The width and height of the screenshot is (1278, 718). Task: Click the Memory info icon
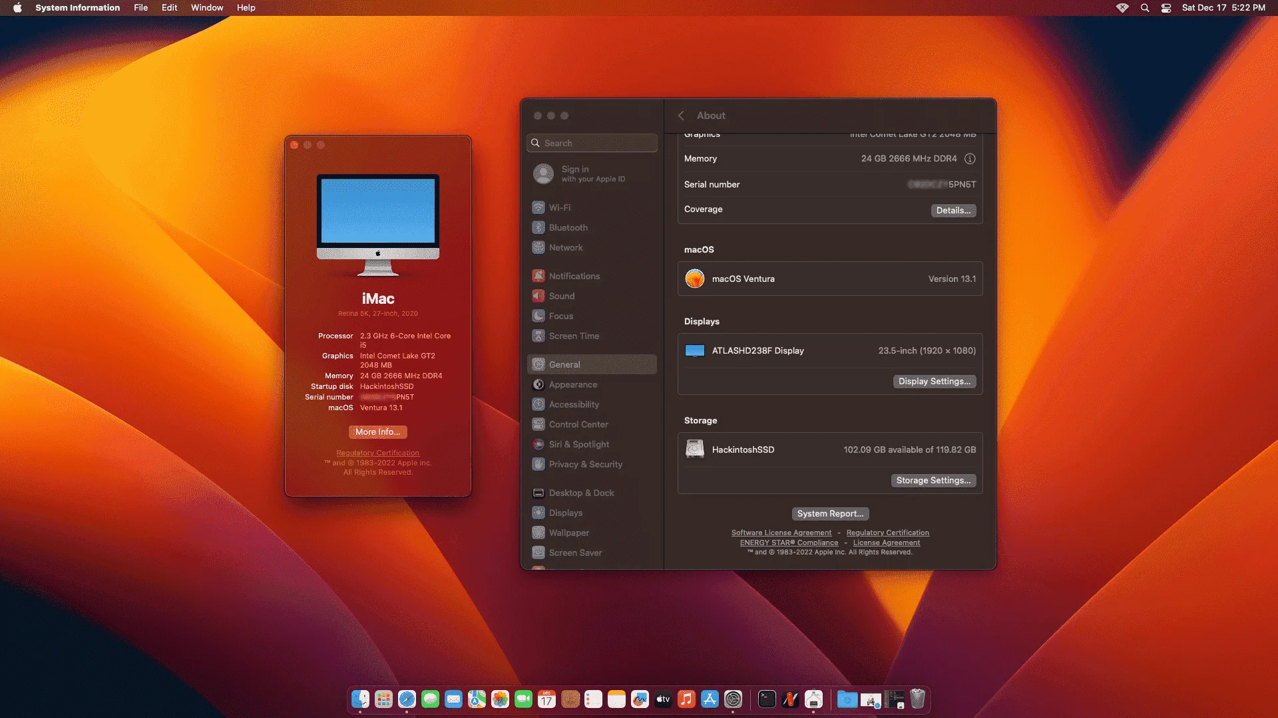pyautogui.click(x=970, y=159)
